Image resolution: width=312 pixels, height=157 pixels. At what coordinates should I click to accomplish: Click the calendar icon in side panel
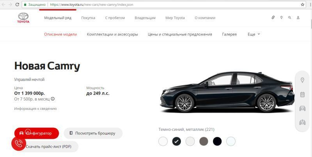pyautogui.click(x=303, y=94)
